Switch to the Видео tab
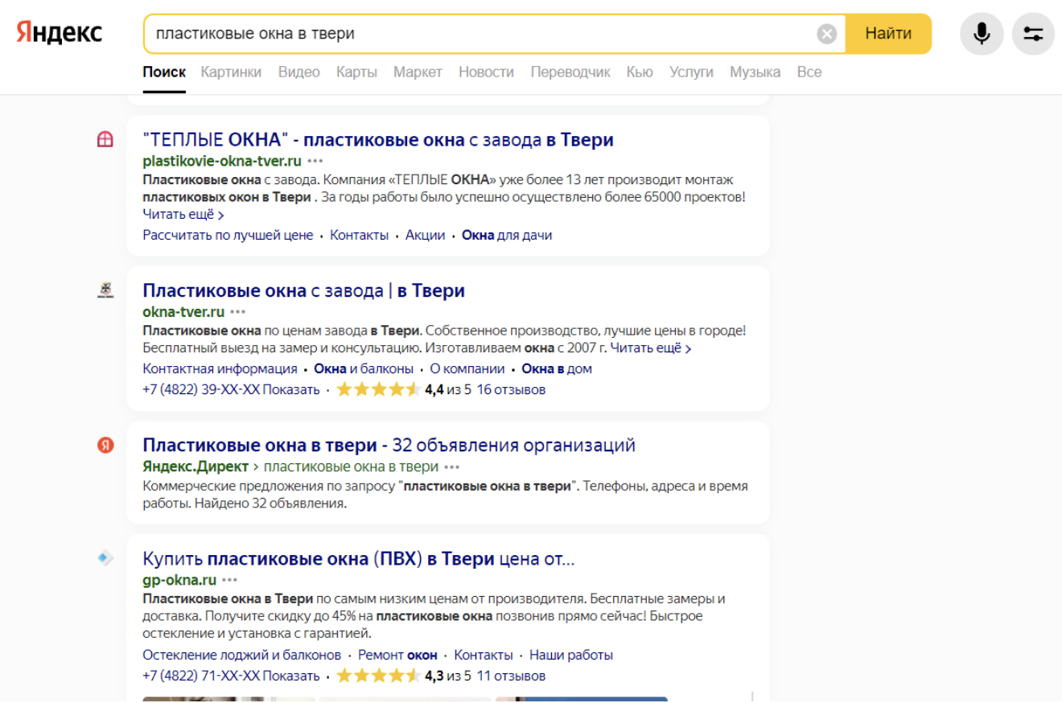 [x=298, y=72]
